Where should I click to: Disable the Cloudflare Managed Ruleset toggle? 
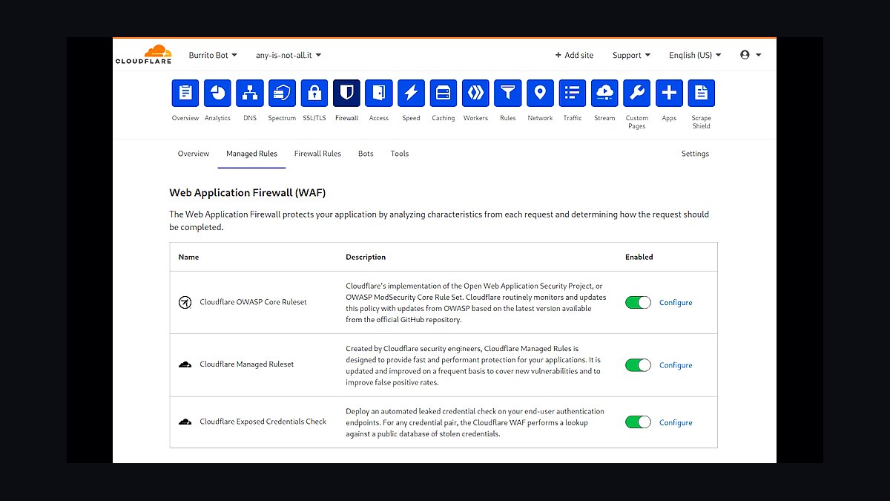[638, 365]
